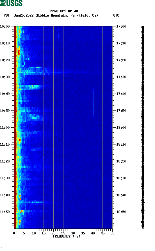Click the 10:00 PDT time label
The height and width of the screenshot is (251, 155).
coord(5,26)
